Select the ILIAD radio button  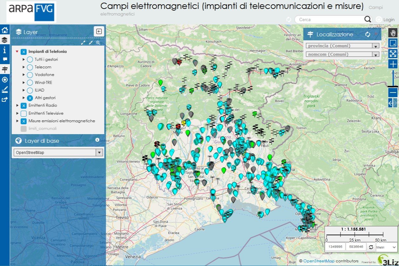(x=30, y=90)
